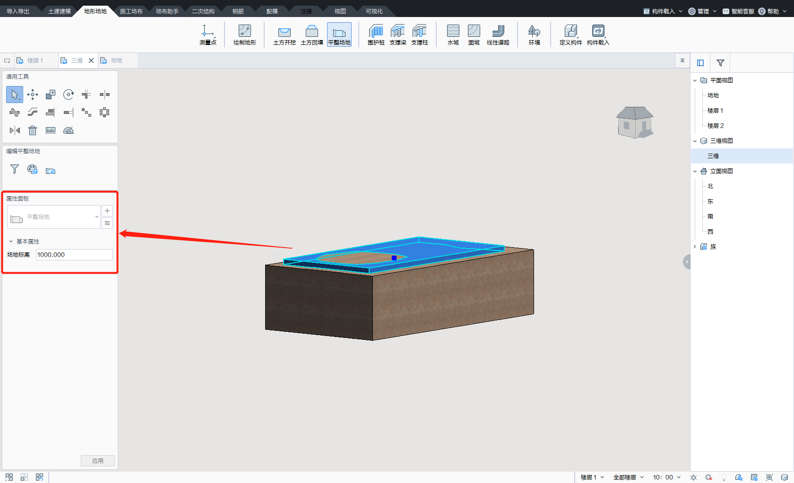Toggle the light bulb icon in status bar

pyautogui.click(x=724, y=477)
